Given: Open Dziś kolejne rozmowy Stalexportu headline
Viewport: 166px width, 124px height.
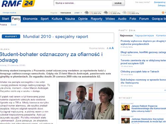Looking at the screenshot, I should (x=143, y=81).
